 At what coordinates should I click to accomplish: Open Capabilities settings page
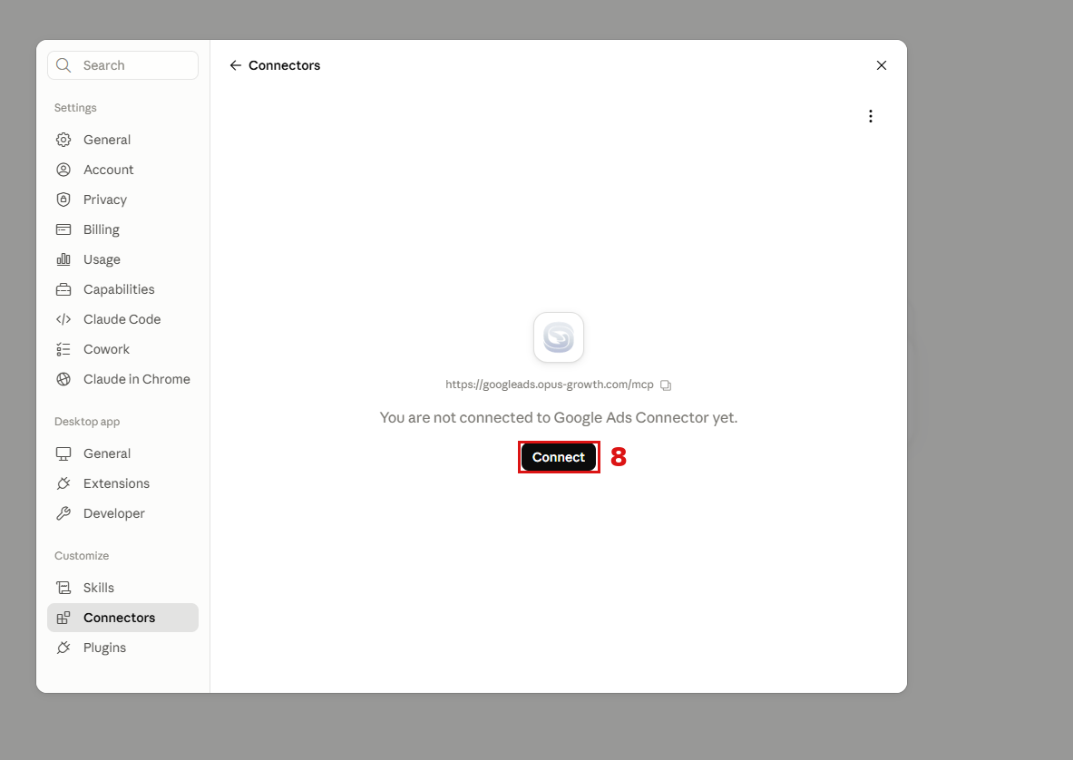[123, 289]
